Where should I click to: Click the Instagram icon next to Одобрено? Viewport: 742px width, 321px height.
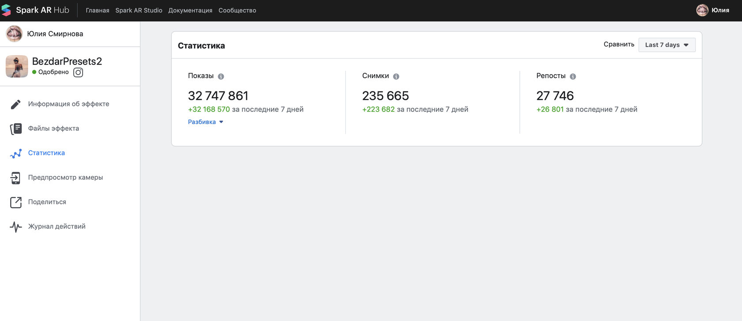tap(78, 72)
